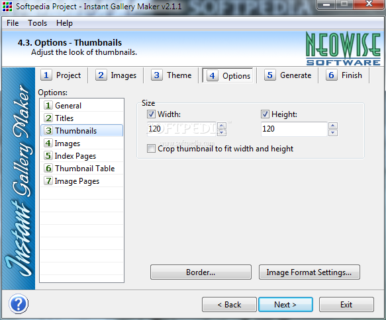This screenshot has width=386, height=320.
Task: Close the Instant Gallery Maker window
Action: (x=369, y=4)
